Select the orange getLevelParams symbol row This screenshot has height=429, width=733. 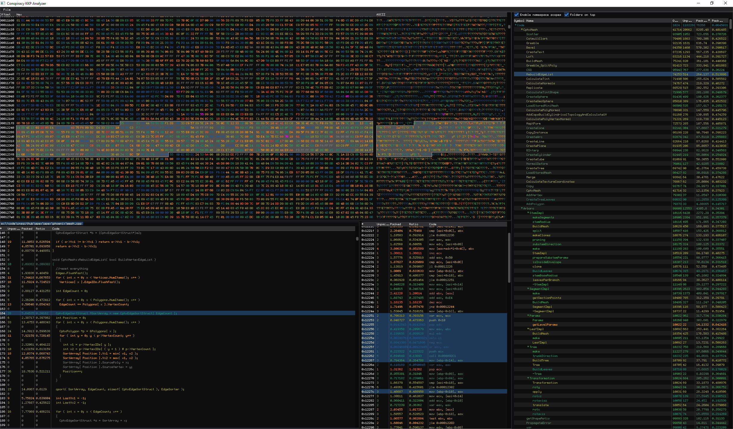click(621, 324)
